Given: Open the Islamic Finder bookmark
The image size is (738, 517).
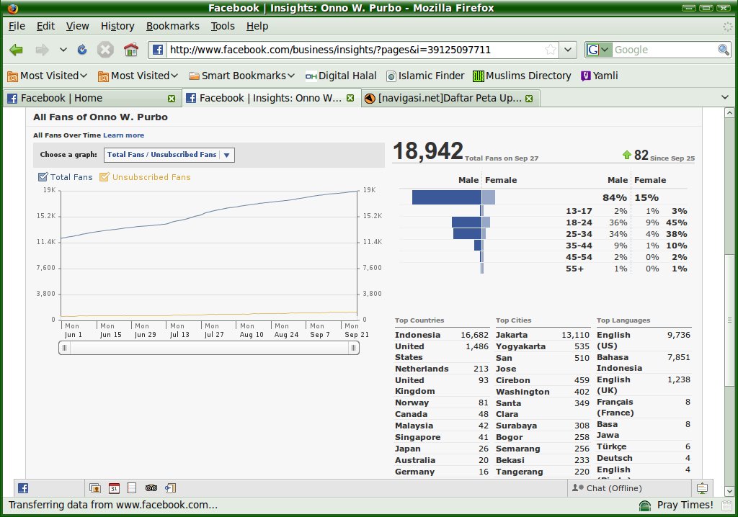Looking at the screenshot, I should 425,76.
